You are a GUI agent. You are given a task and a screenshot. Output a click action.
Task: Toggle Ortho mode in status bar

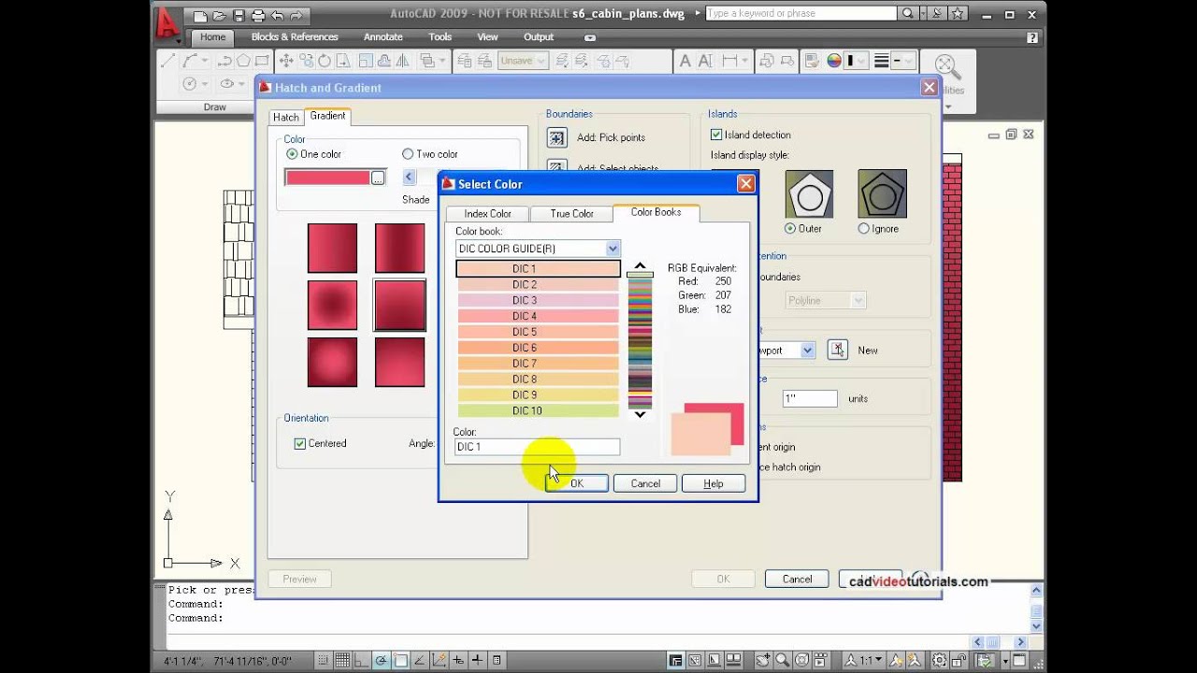coord(362,662)
